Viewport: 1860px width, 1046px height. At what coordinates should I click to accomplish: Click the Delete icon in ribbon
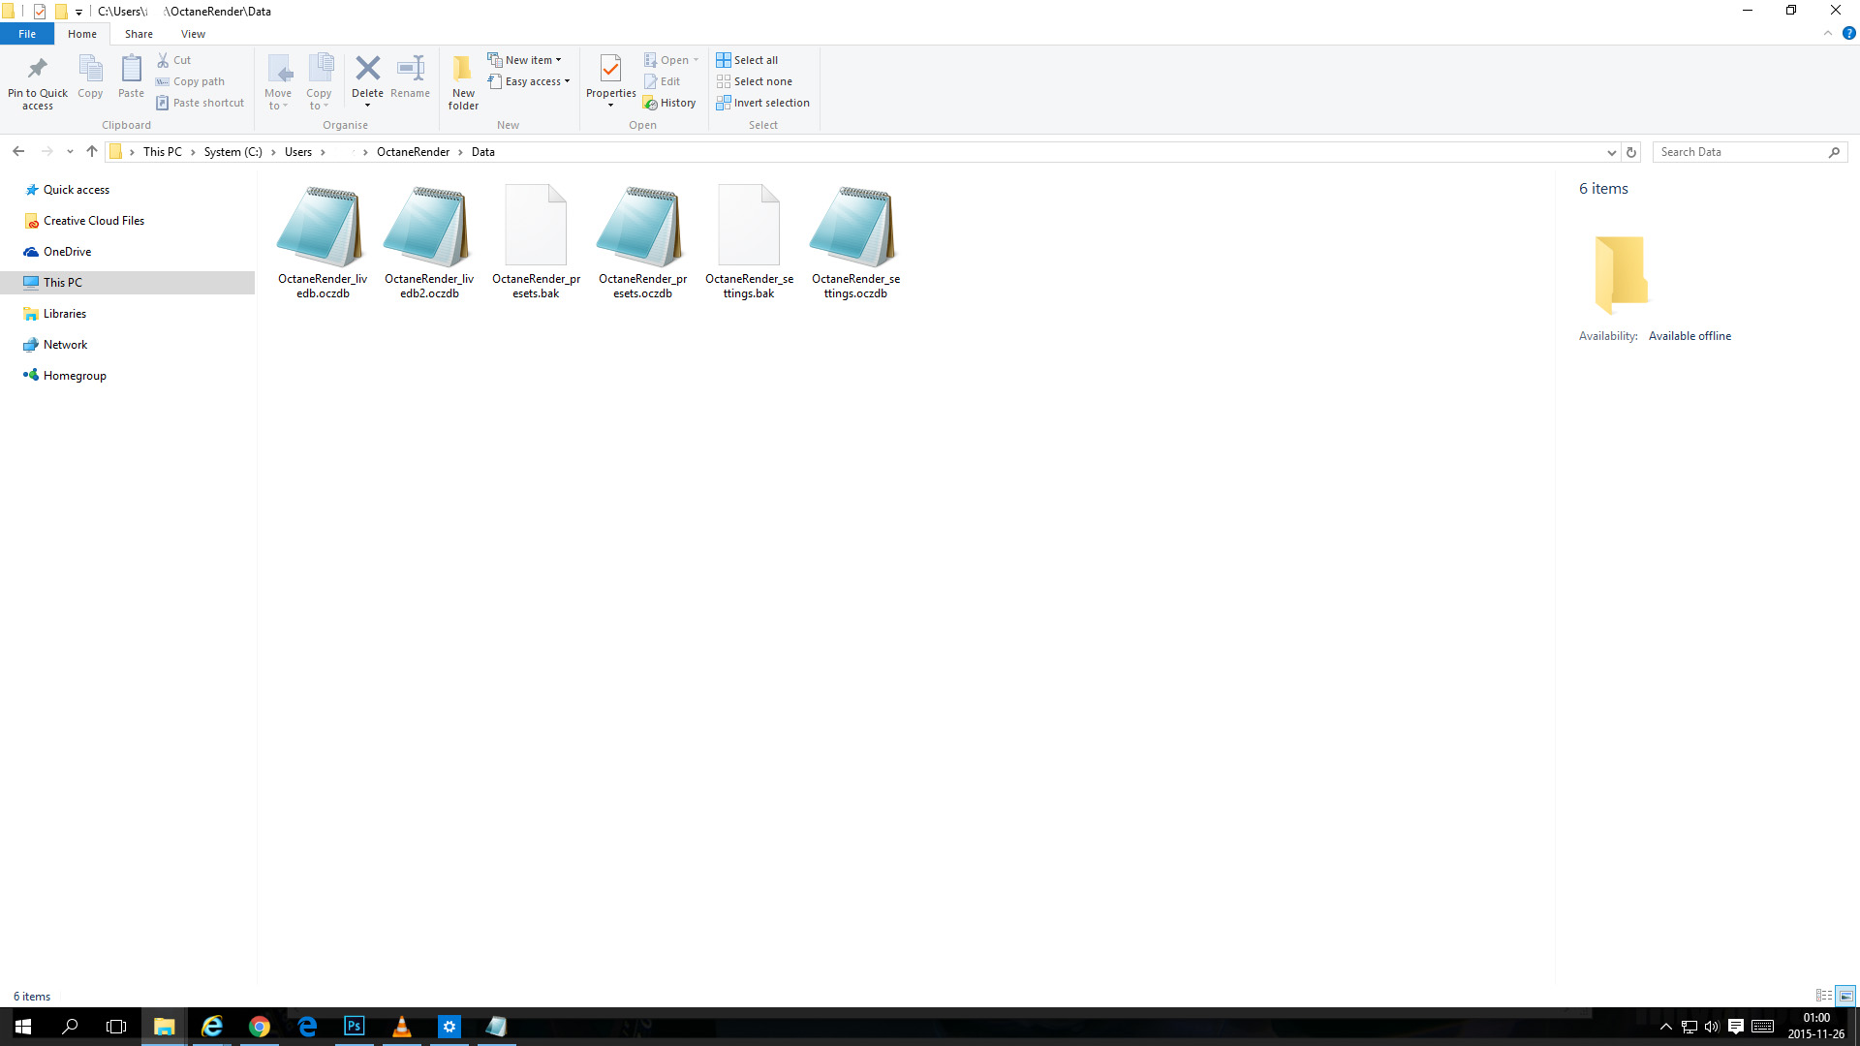367,70
